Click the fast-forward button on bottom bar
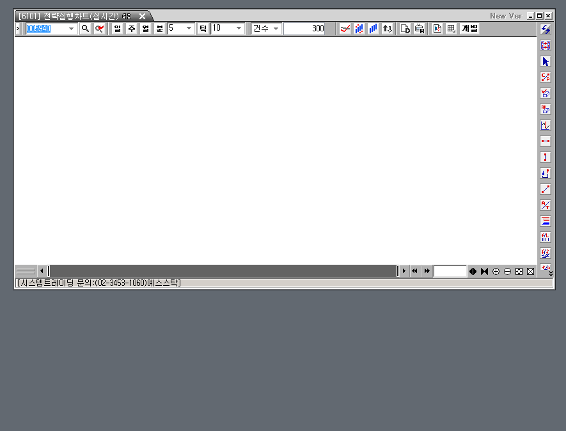The height and width of the screenshot is (431, 566). 427,271
